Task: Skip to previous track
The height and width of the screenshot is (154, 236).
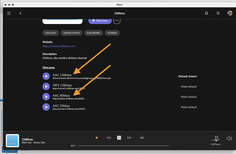Action: pos(109,138)
